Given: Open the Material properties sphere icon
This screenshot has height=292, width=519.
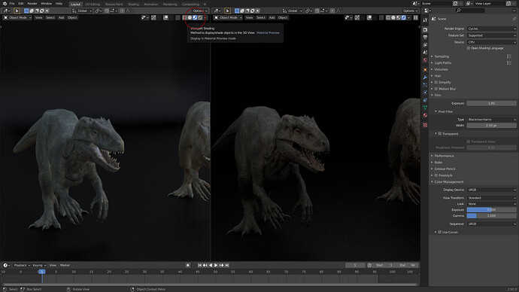Looking at the screenshot, I should point(425,116).
